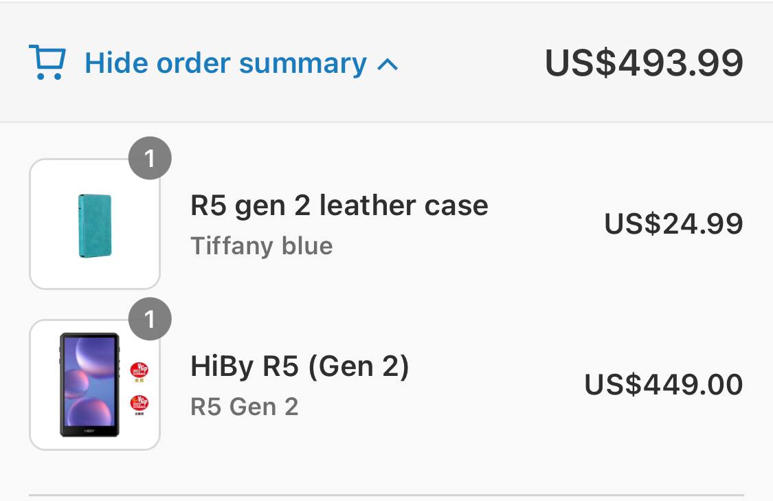The height and width of the screenshot is (501, 773).
Task: Select the Tiffany blue variant label
Action: 261,245
